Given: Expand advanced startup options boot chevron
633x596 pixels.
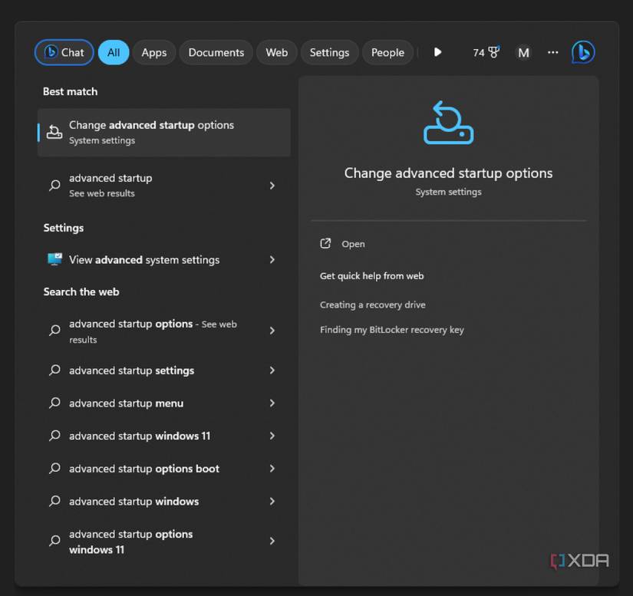Looking at the screenshot, I should pos(272,468).
